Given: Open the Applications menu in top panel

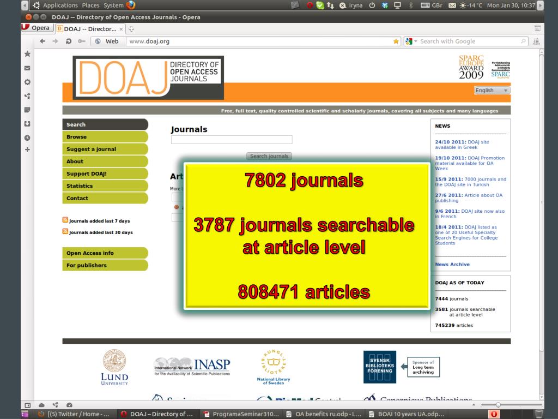Looking at the screenshot, I should 60,5.
